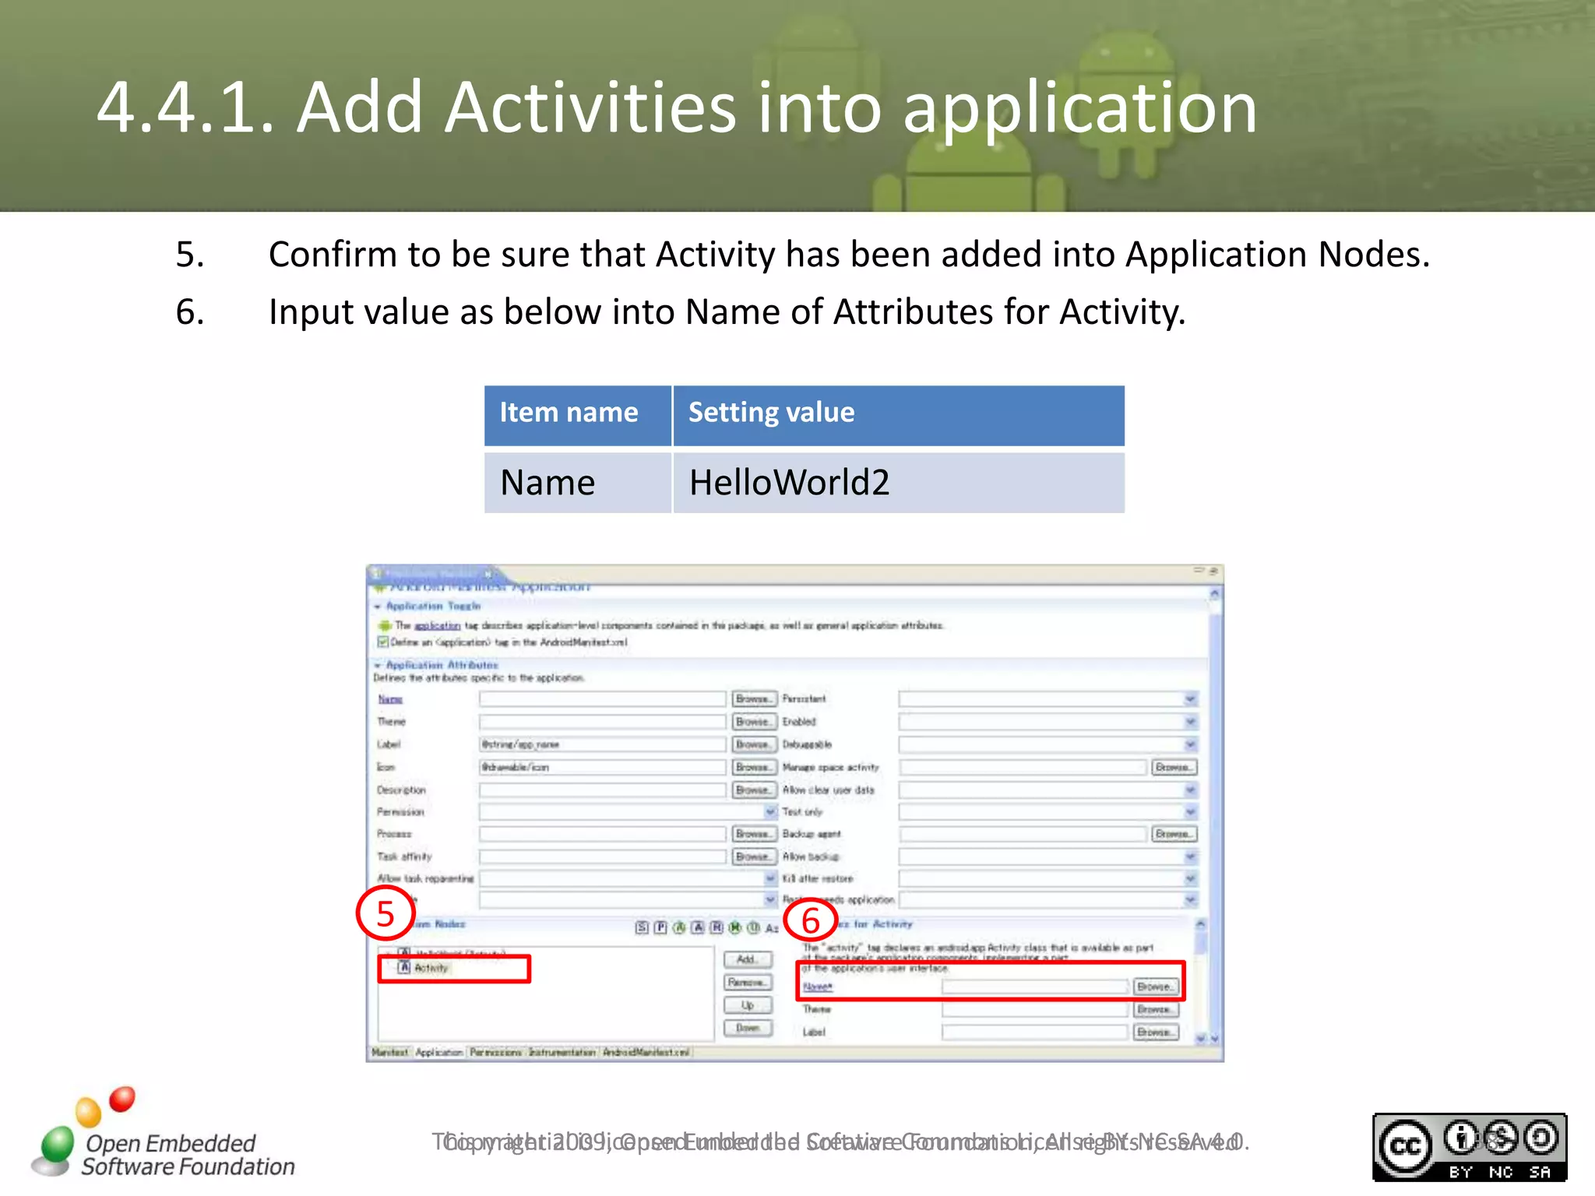The height and width of the screenshot is (1196, 1595).
Task: Collapse the Application Toggle section
Action: coord(378,607)
